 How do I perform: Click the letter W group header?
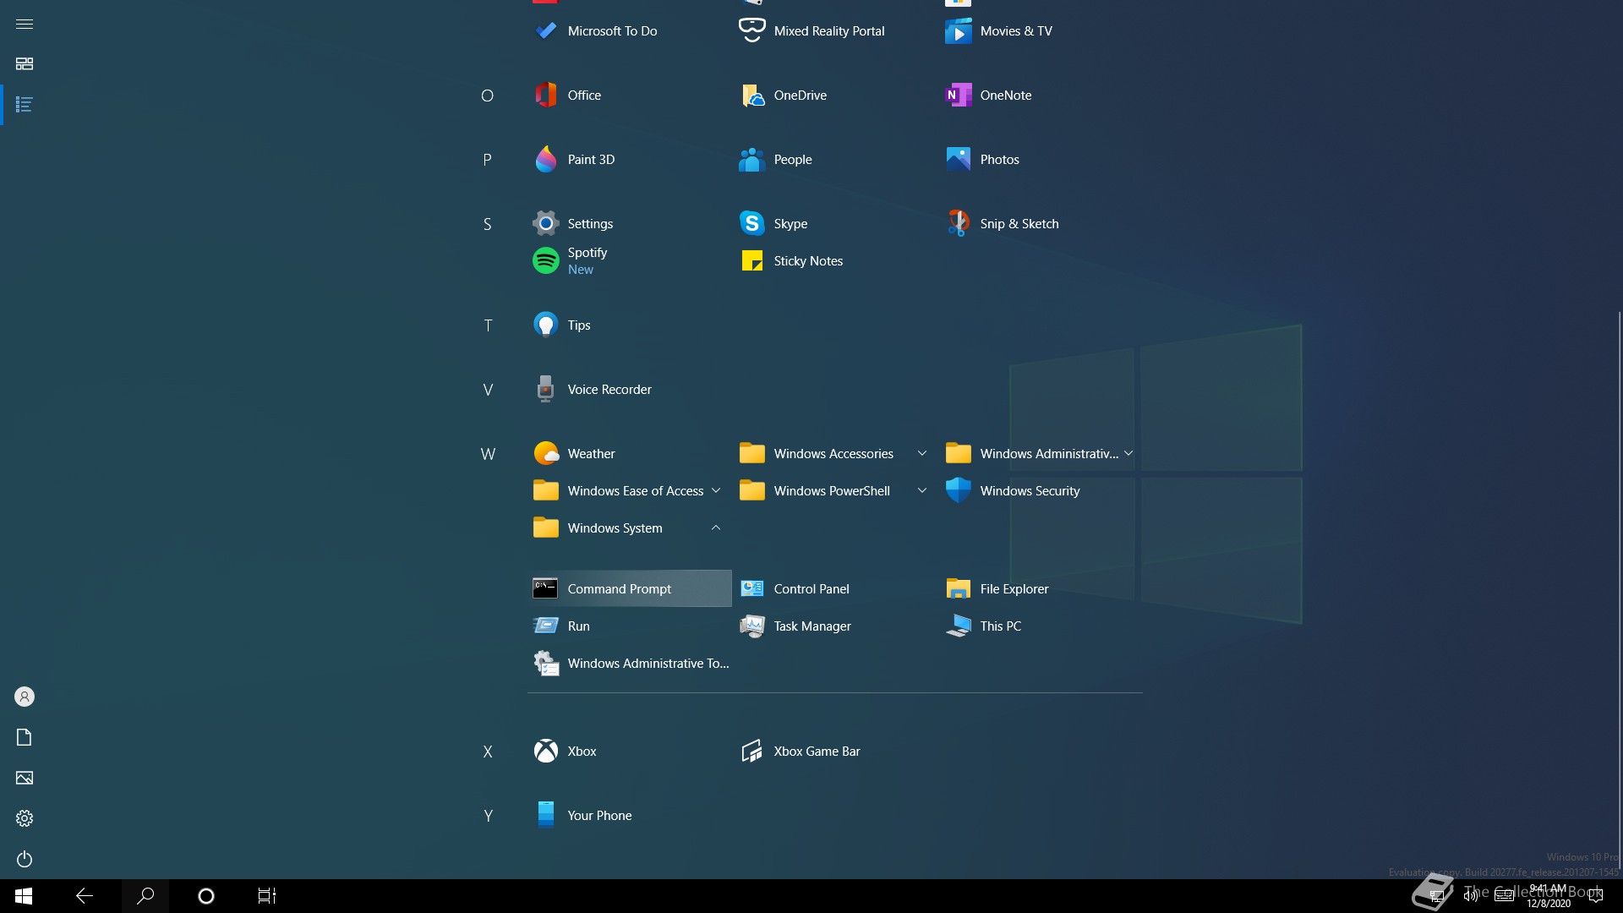click(x=488, y=454)
